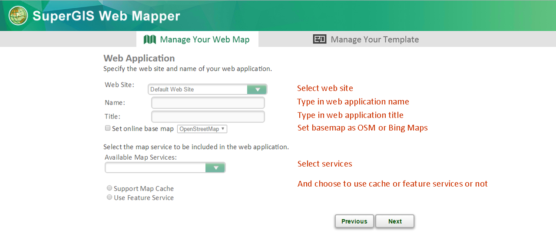Select the Support Map Cache radio button
The width and height of the screenshot is (556, 240).
(x=109, y=188)
